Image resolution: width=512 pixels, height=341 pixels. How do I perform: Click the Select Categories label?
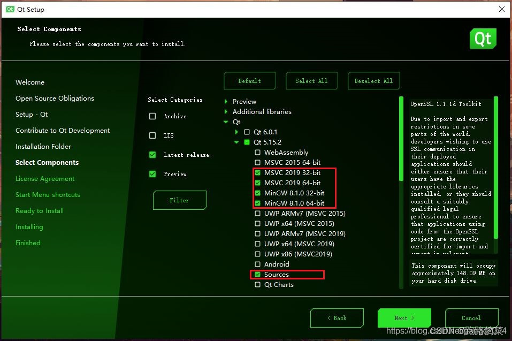[175, 100]
